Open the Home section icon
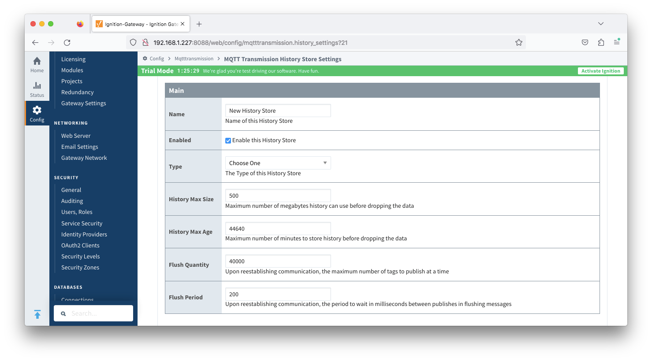 tap(37, 61)
